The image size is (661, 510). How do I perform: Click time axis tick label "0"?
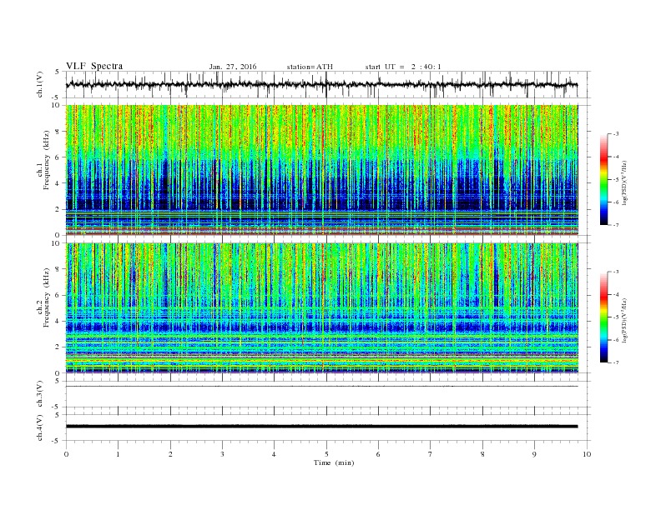[66, 454]
